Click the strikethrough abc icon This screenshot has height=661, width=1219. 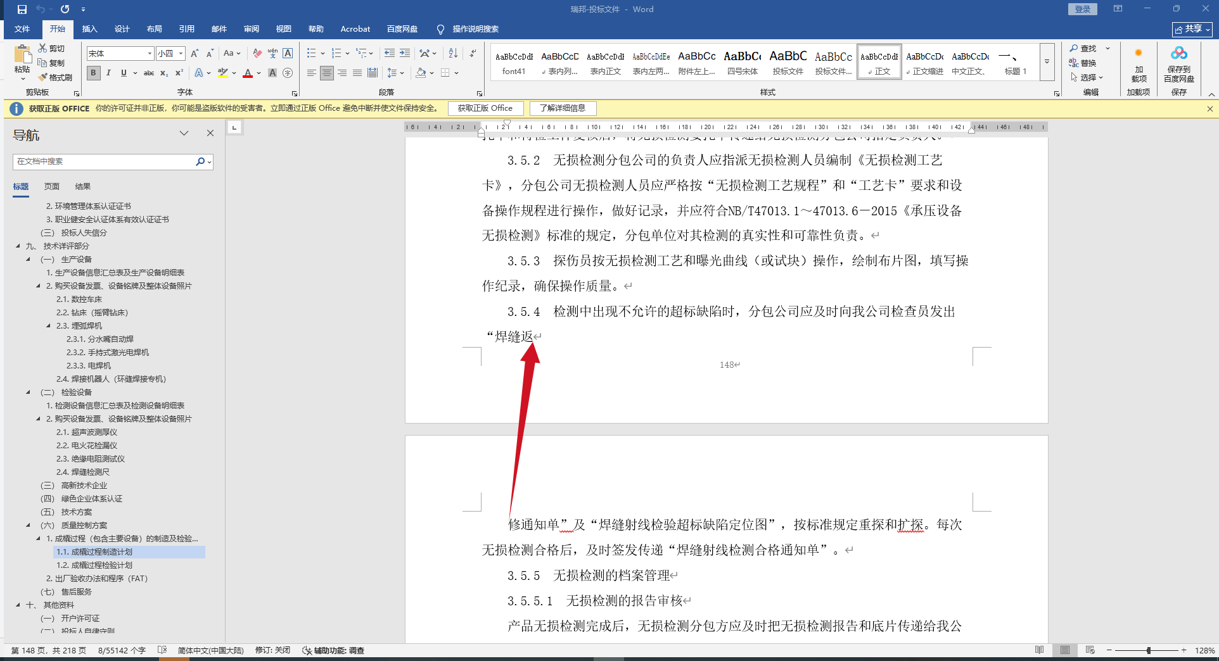pyautogui.click(x=149, y=73)
